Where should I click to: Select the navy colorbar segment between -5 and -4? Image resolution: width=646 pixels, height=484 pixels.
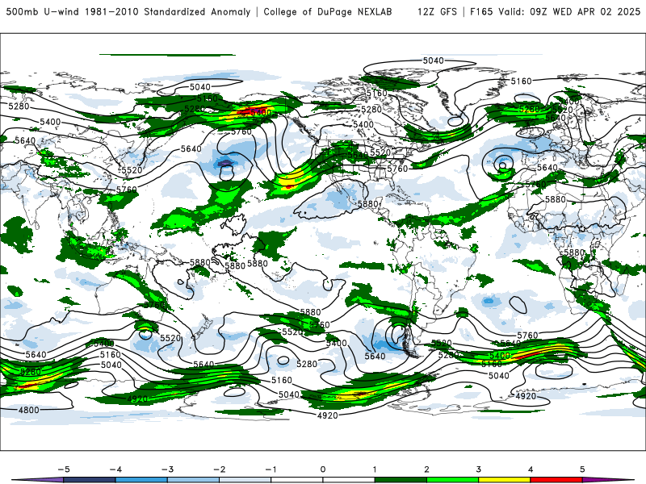(x=90, y=480)
